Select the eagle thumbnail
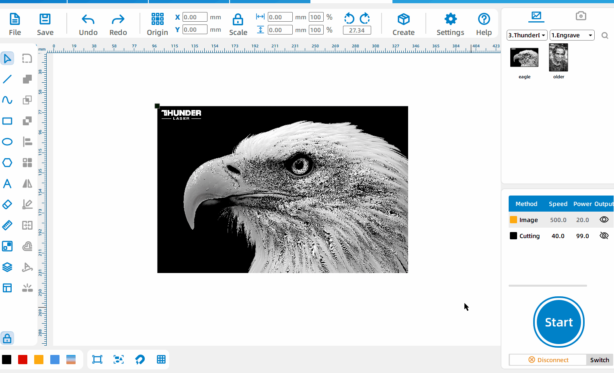The image size is (614, 373). 524,57
